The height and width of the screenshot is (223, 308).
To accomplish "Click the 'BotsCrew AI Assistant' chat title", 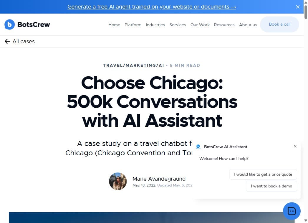I will [x=226, y=147].
